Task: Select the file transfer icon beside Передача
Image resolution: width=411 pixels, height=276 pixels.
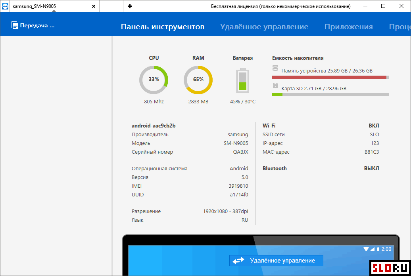Action: pyautogui.click(x=14, y=25)
